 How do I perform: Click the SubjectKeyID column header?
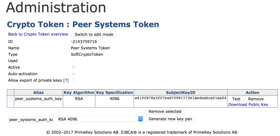pyautogui.click(x=180, y=92)
